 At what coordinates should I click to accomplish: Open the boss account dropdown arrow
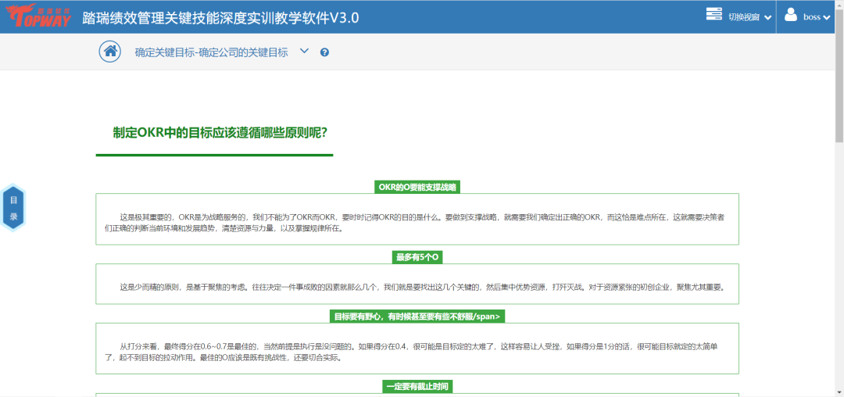(x=827, y=17)
